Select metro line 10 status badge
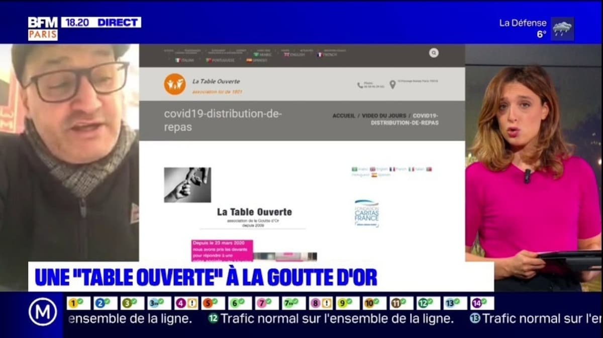Viewport: 603px width, 338px height. click(x=374, y=303)
